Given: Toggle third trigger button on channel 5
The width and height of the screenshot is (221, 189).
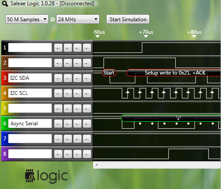Looking at the screenshot, I should (77, 108).
